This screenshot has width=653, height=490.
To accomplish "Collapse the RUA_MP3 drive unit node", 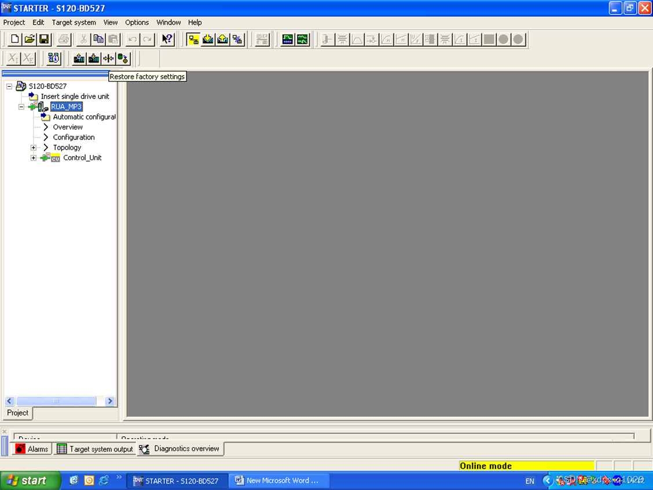I will 21,107.
